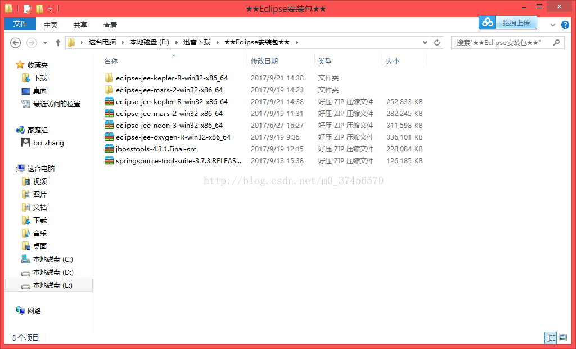Screen dimensions: 576x349
Task: Click file name jbosstools-4.3.1.Final-src
Action: 156,149
